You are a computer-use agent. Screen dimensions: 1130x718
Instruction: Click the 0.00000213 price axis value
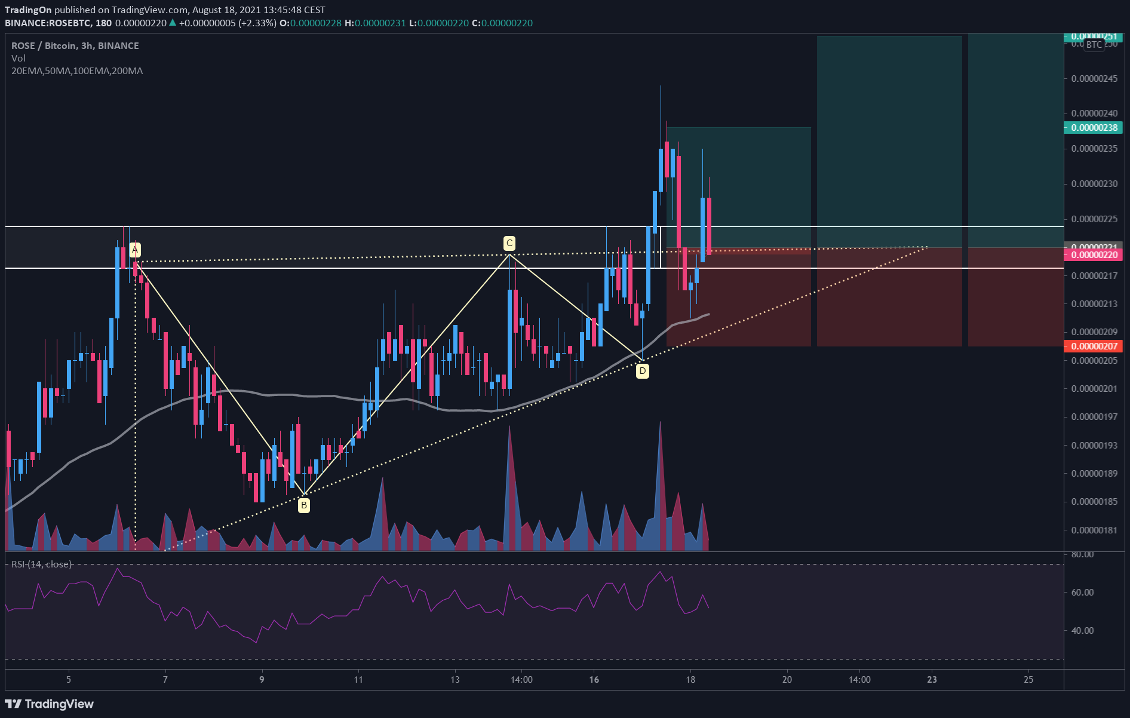coord(1094,304)
